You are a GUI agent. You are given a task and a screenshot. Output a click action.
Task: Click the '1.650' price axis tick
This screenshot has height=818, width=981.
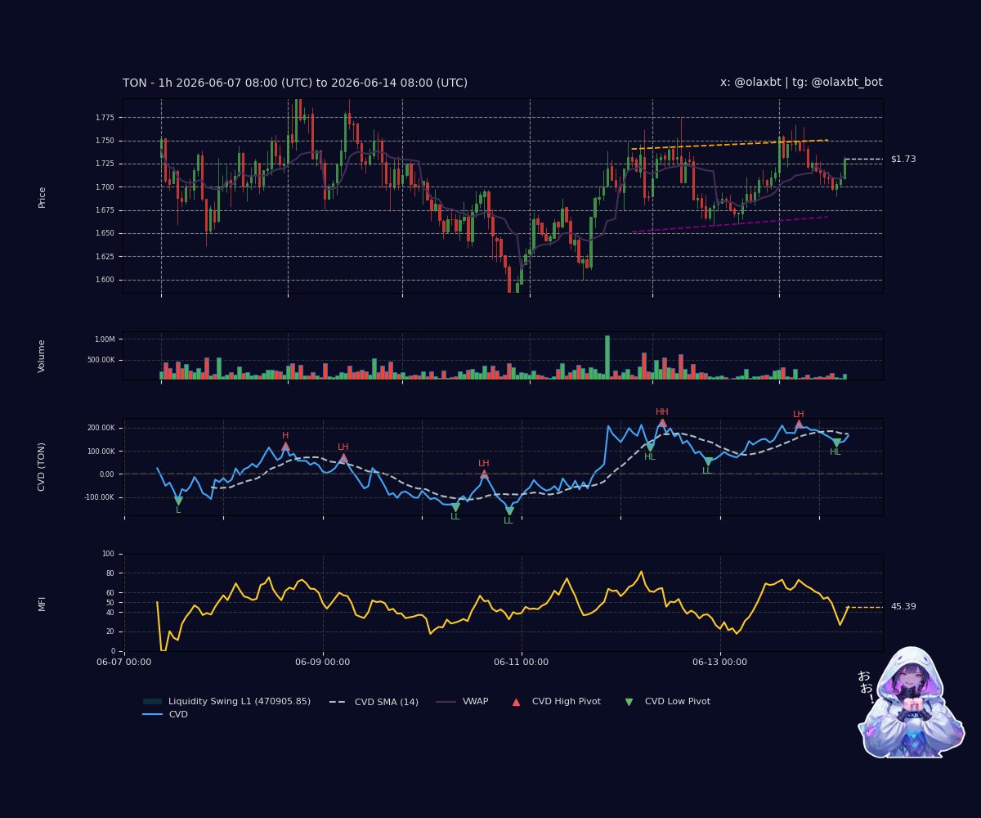(x=105, y=233)
